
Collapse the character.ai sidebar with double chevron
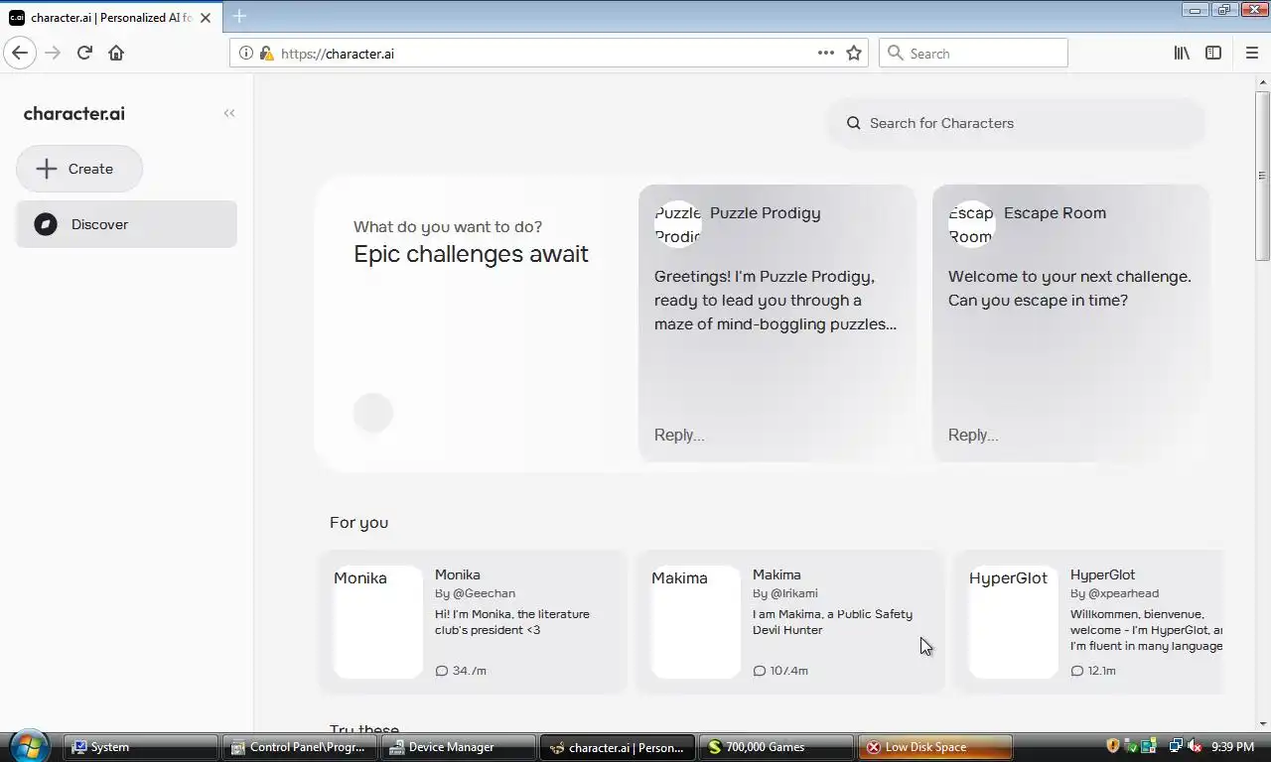point(229,113)
